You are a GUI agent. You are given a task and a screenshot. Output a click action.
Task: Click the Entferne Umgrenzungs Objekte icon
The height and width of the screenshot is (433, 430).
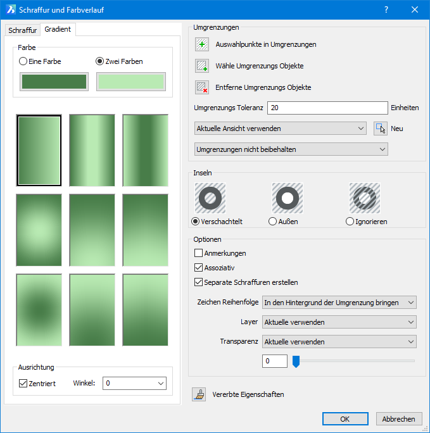coord(202,87)
